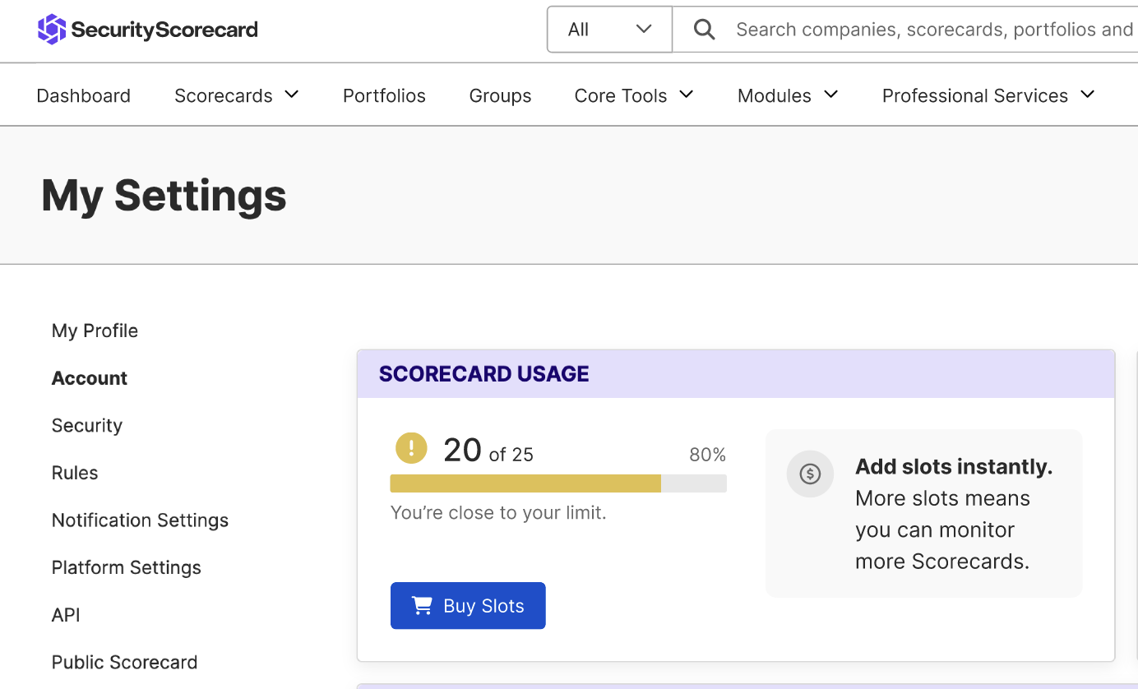Viewport: 1138px width, 689px height.
Task: Select the Account settings section
Action: click(x=90, y=378)
